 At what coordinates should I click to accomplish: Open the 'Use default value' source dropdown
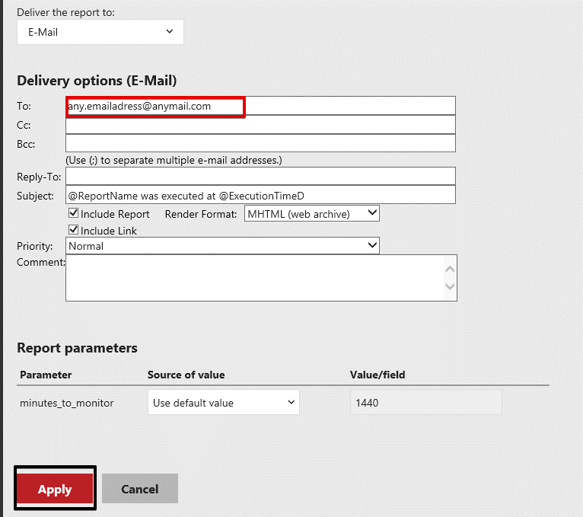[x=224, y=403]
